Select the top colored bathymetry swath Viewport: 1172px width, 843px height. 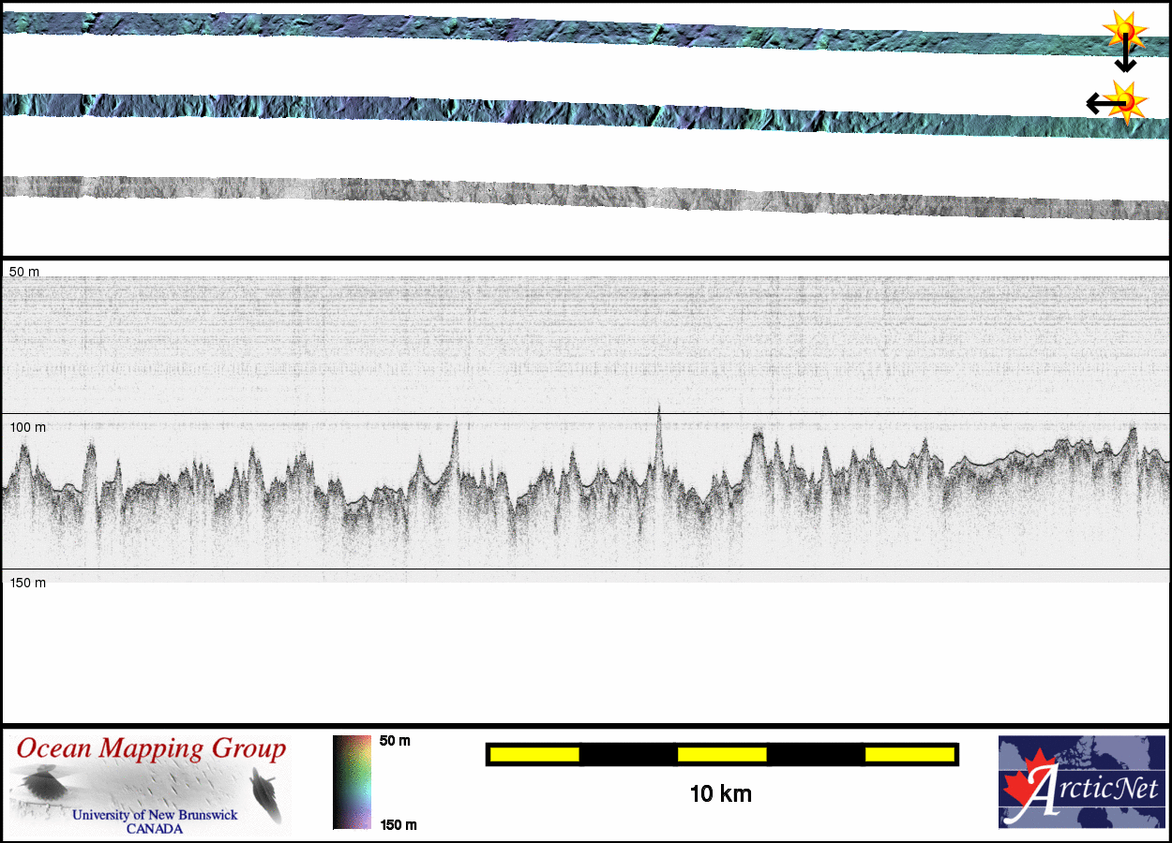point(563,30)
